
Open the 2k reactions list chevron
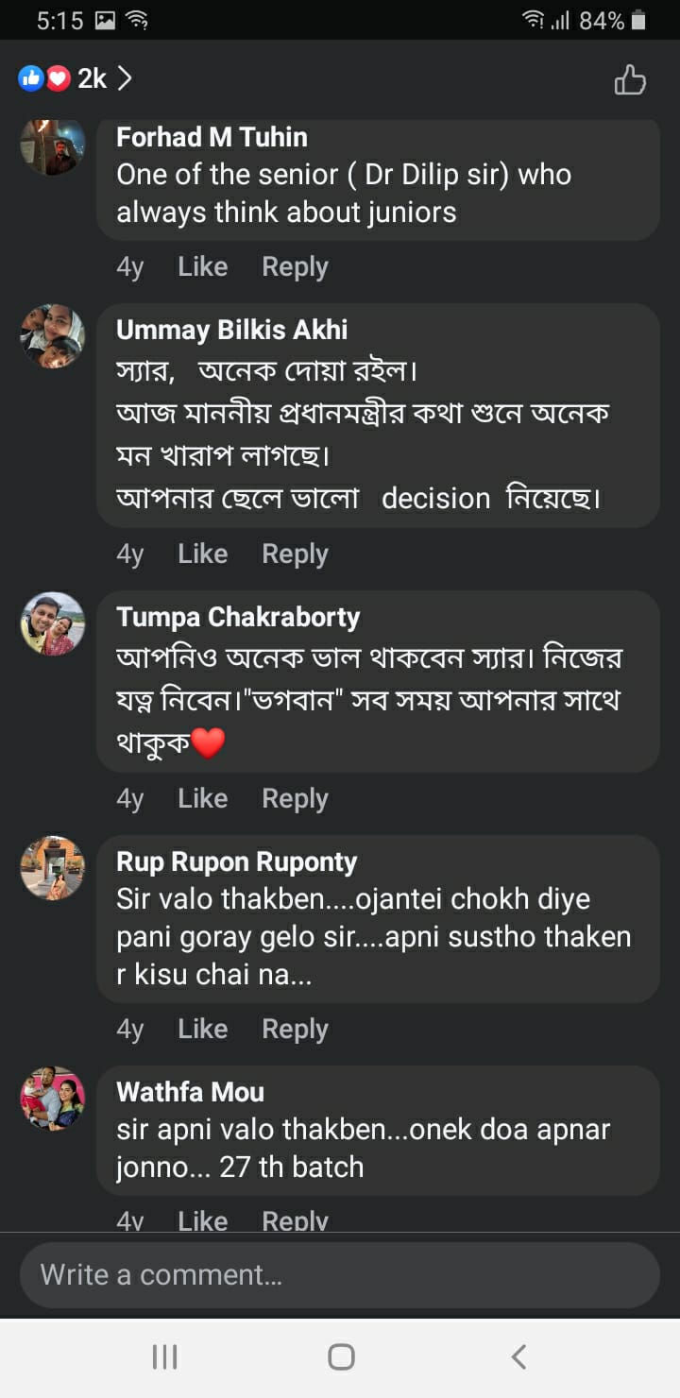(x=125, y=78)
